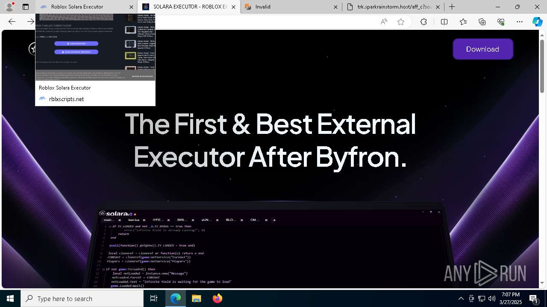Open the Copilot sidebar
547x307 pixels.
pyautogui.click(x=537, y=22)
